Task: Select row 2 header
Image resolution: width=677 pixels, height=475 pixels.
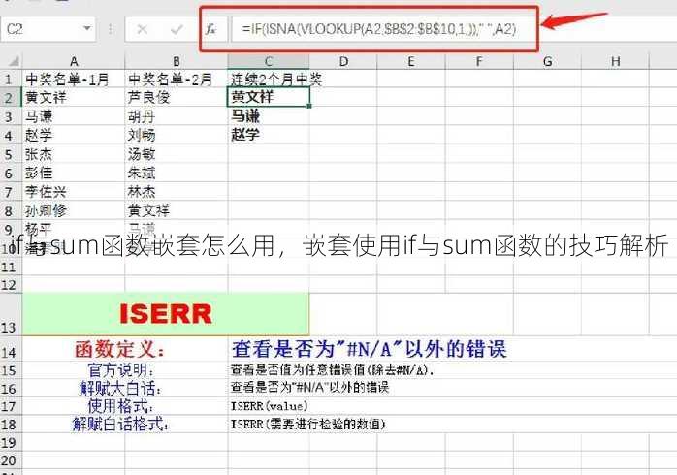Action: click(9, 98)
